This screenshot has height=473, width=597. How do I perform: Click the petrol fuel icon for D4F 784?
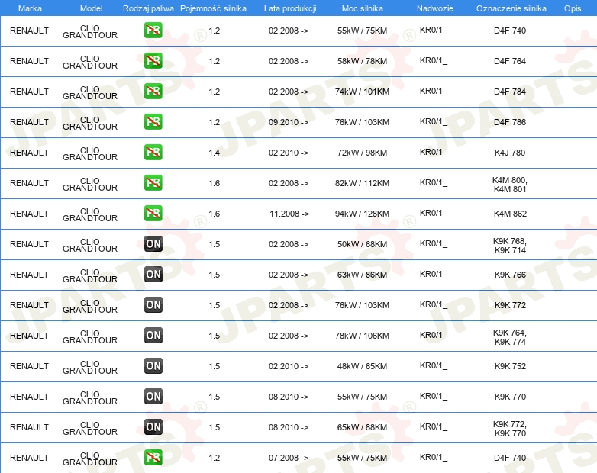coord(153,92)
